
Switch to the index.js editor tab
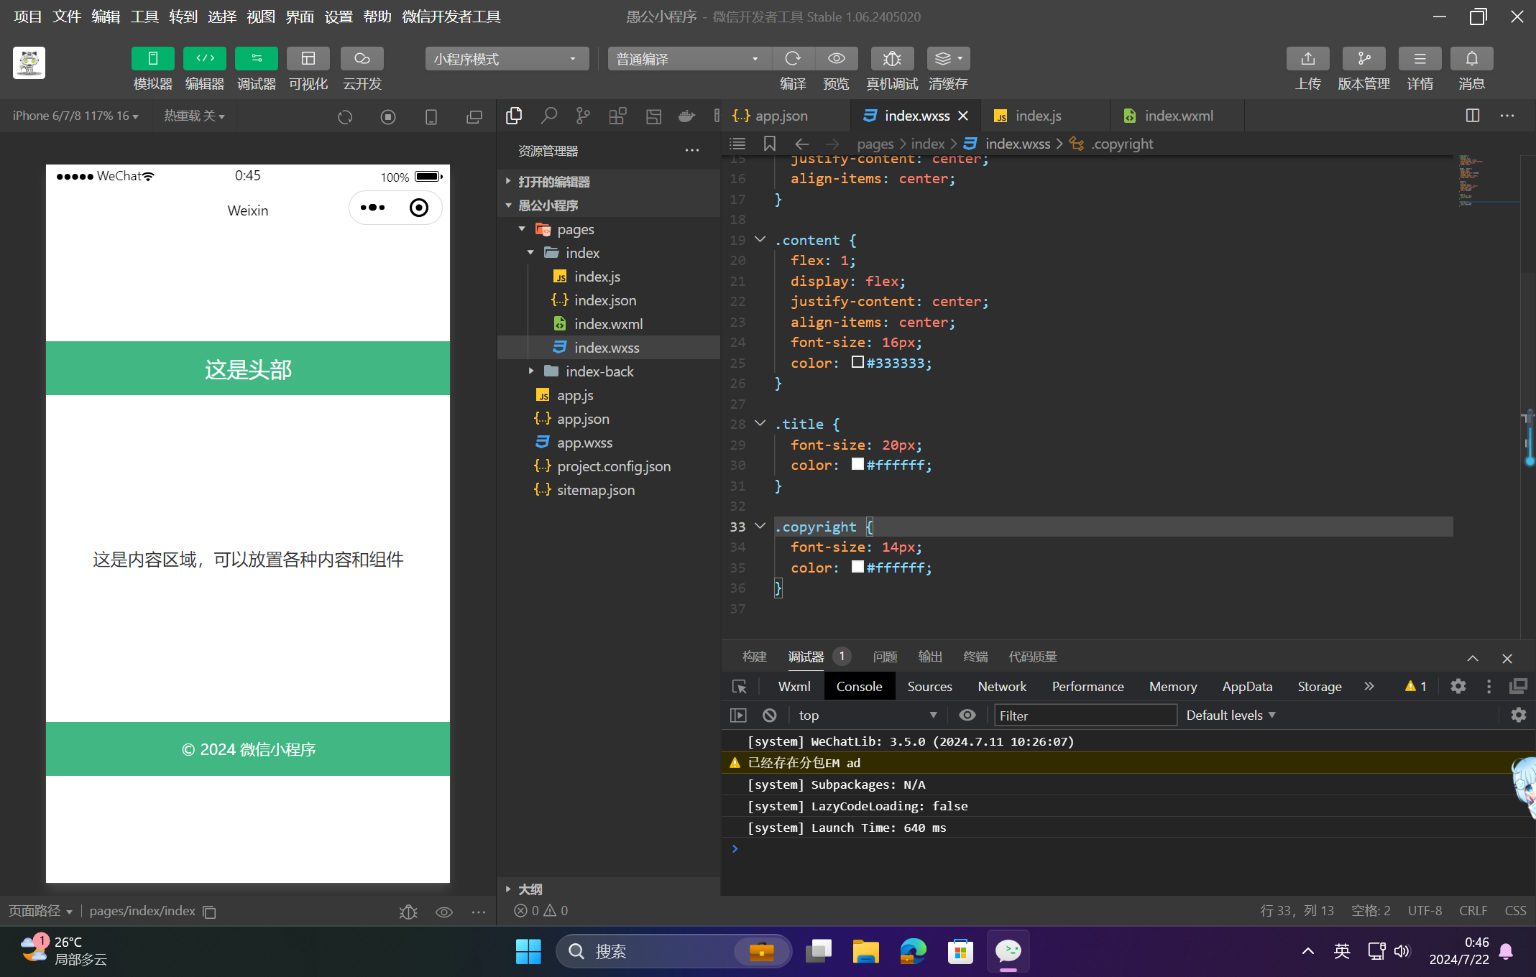tap(1037, 116)
